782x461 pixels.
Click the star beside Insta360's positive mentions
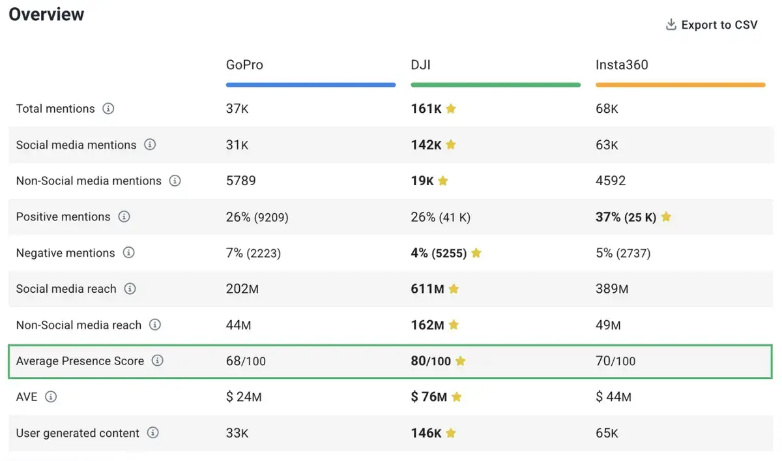[666, 217]
